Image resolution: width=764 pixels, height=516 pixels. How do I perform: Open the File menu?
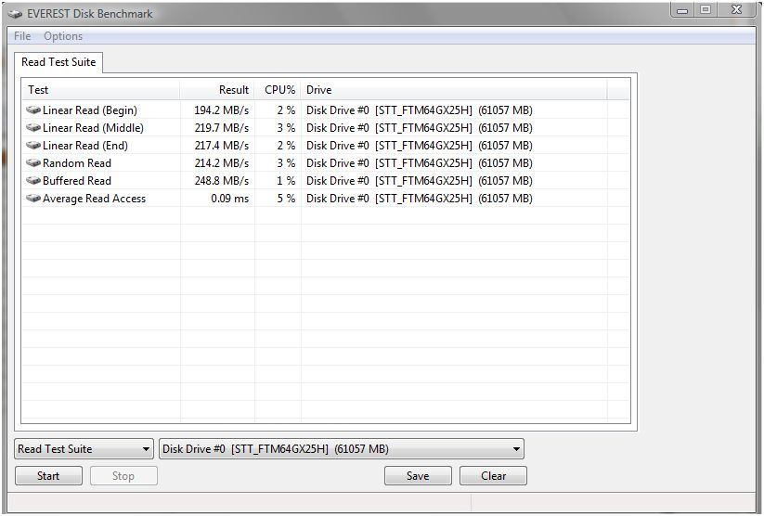pyautogui.click(x=22, y=36)
